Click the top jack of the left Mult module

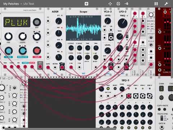click(x=135, y=13)
